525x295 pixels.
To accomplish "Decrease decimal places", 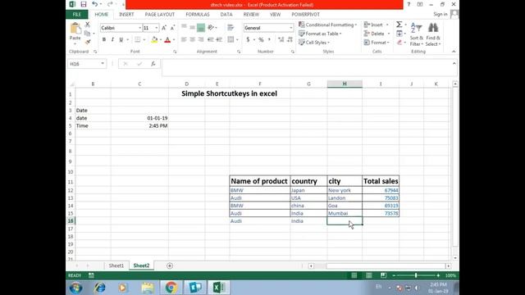I will [290, 39].
